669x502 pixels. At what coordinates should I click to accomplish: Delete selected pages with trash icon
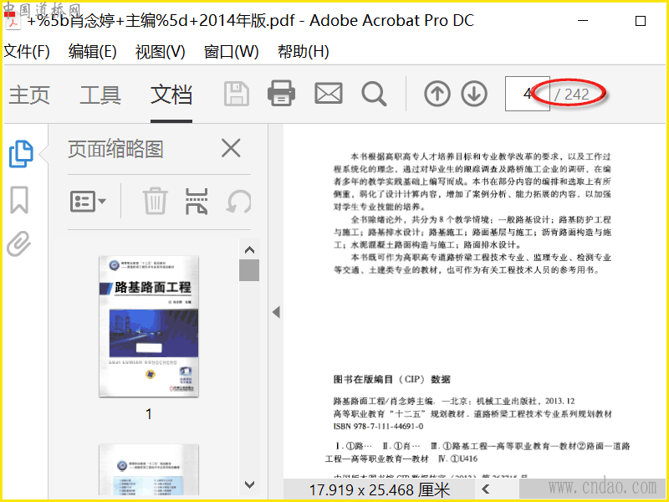click(155, 201)
